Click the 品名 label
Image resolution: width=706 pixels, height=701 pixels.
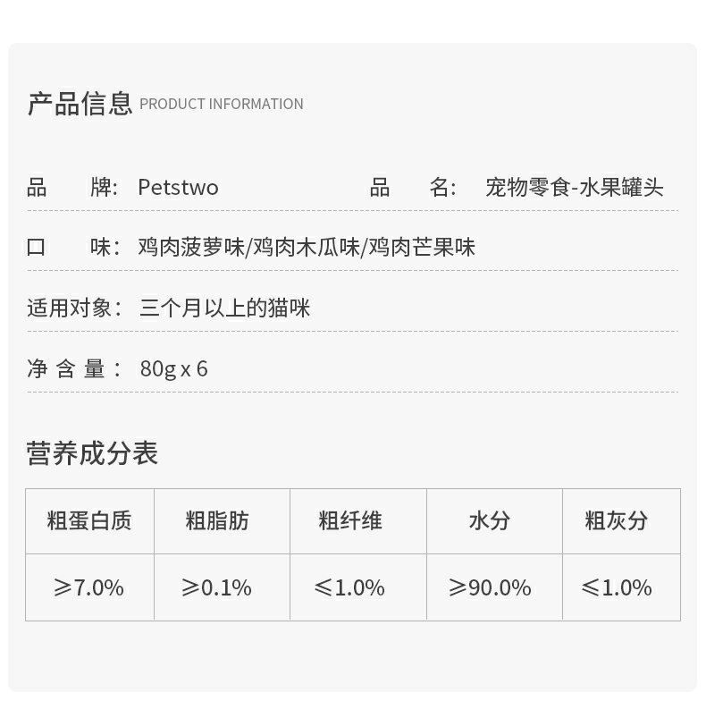(413, 188)
